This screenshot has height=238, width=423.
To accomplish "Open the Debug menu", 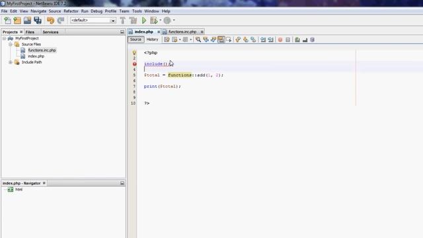I will [x=96, y=11].
